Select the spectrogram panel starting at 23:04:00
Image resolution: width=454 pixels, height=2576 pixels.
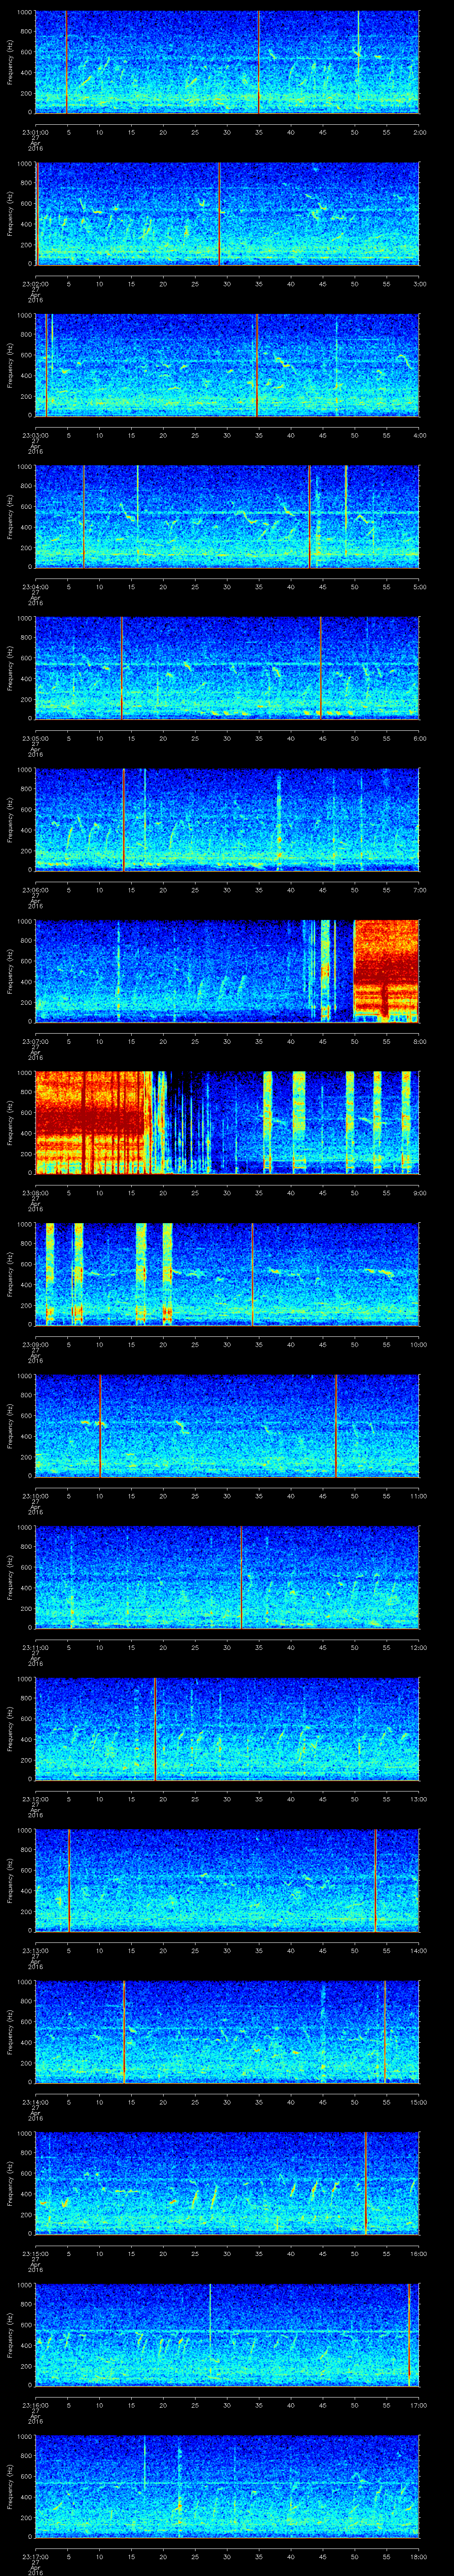pos(227,516)
